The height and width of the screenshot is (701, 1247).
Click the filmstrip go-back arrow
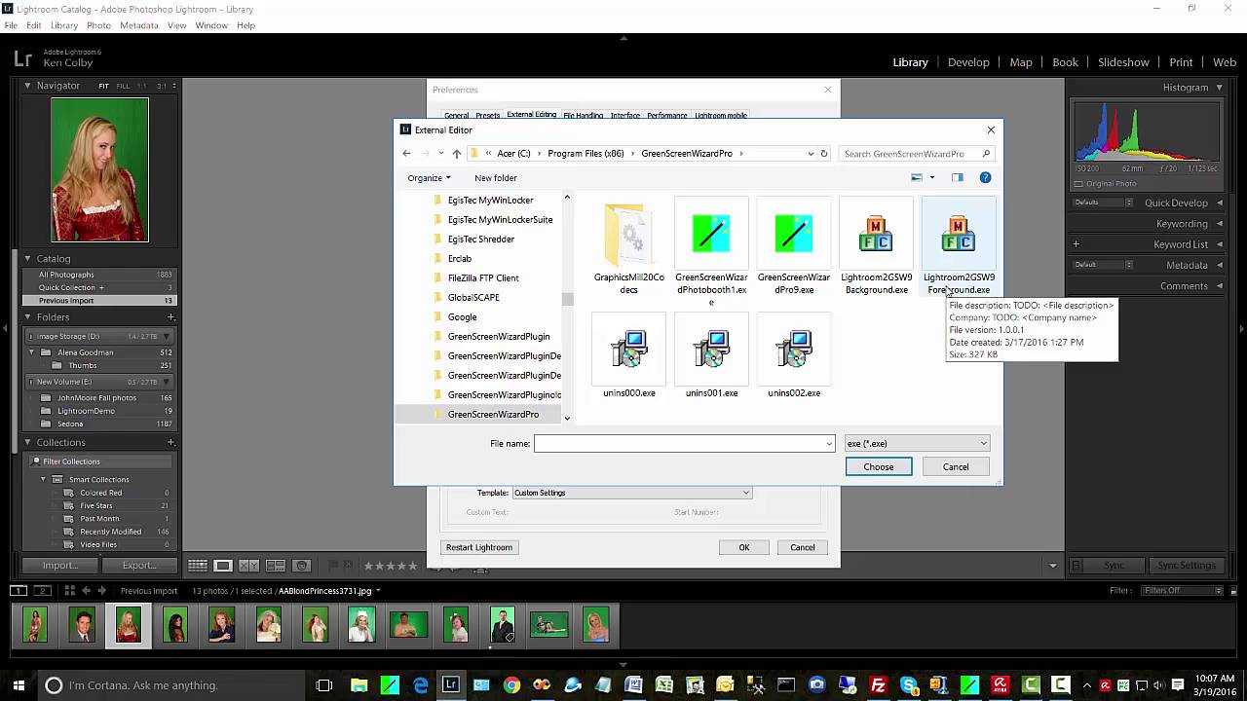[86, 590]
